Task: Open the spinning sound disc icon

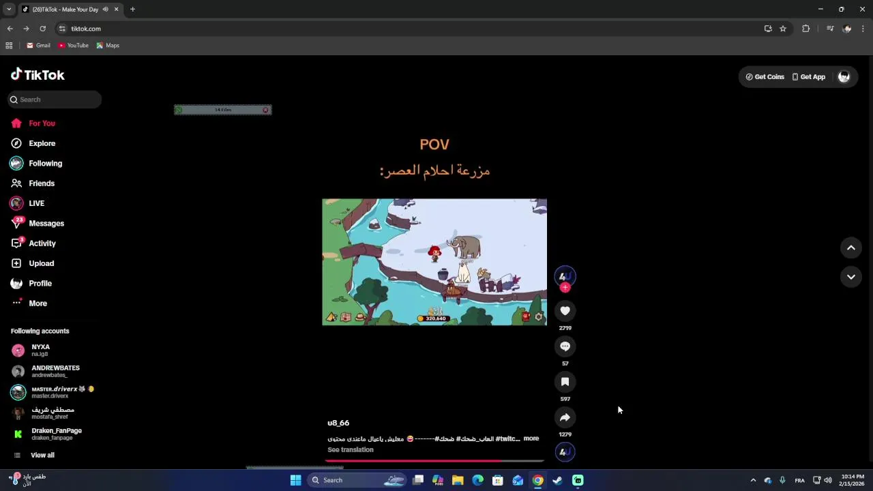Action: (565, 451)
